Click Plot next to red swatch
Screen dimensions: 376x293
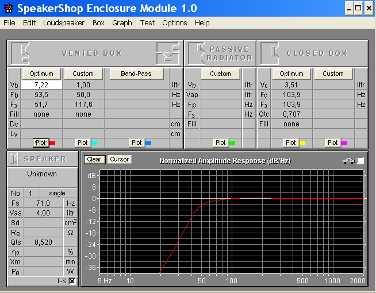[41, 143]
